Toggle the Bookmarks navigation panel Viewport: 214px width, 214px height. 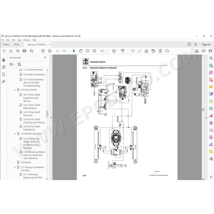point(4,74)
